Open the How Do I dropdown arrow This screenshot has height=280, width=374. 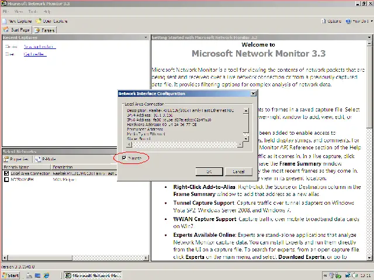coord(372,21)
